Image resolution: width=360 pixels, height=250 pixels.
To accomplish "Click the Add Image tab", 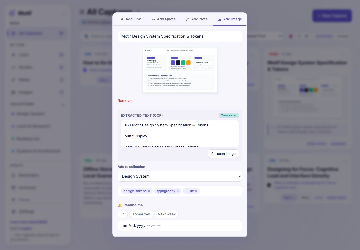I will click(x=230, y=19).
